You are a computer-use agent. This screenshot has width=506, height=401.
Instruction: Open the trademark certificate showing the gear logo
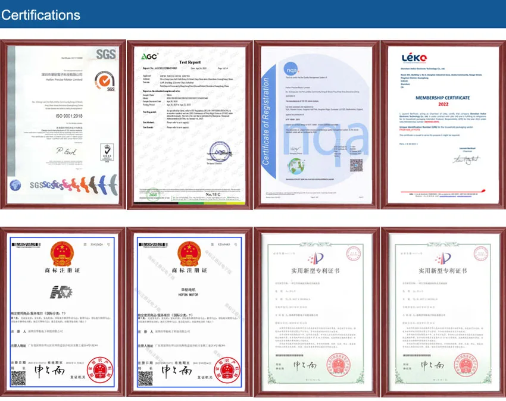[x=63, y=312]
